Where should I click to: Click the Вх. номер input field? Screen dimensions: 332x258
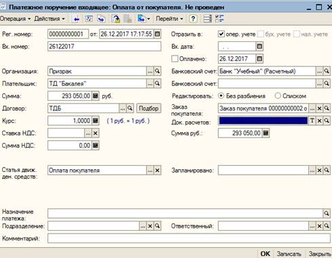click(104, 47)
